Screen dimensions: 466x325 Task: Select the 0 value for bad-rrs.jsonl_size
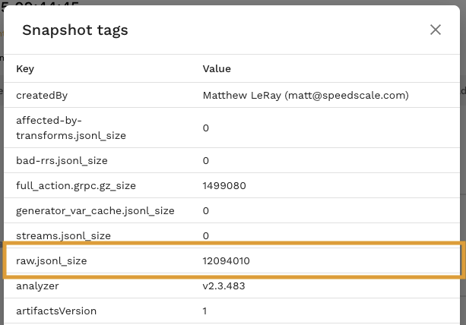coord(206,160)
